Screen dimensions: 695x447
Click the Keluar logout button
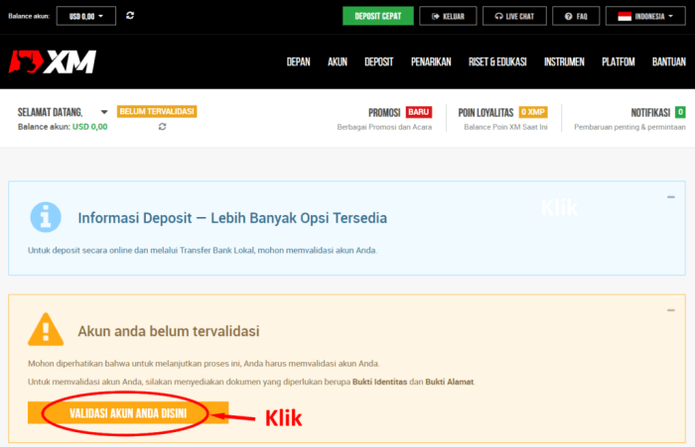pyautogui.click(x=448, y=16)
